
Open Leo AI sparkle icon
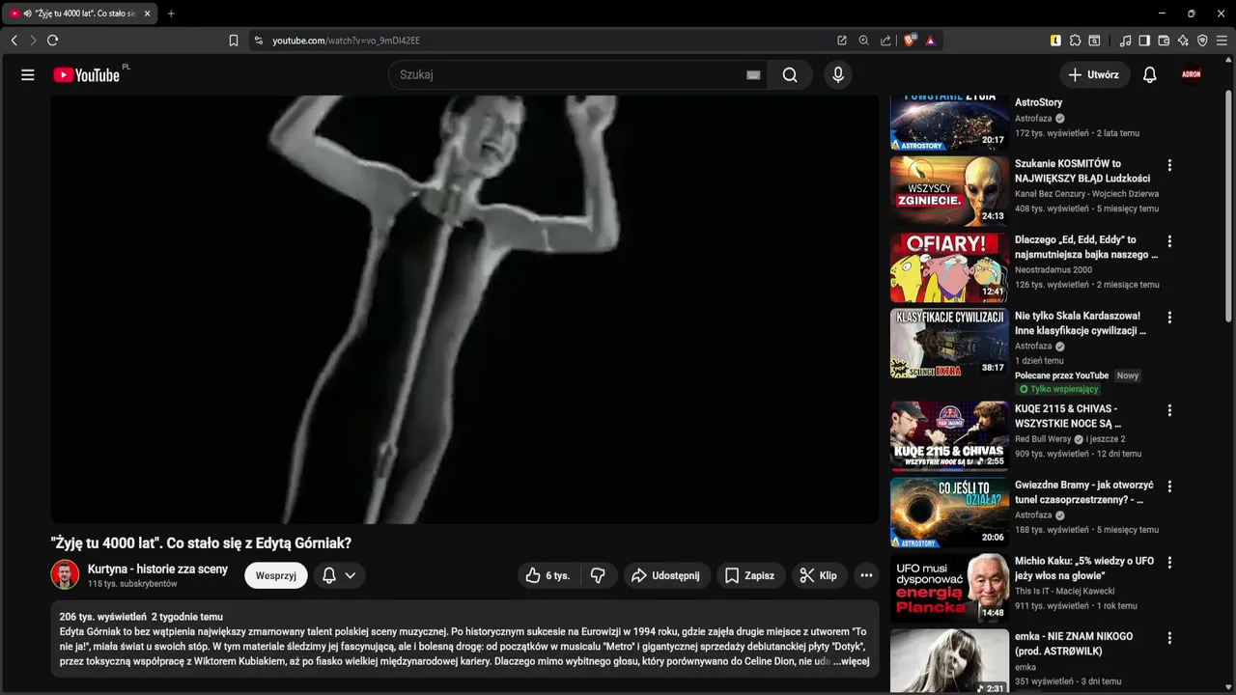click(x=1183, y=41)
